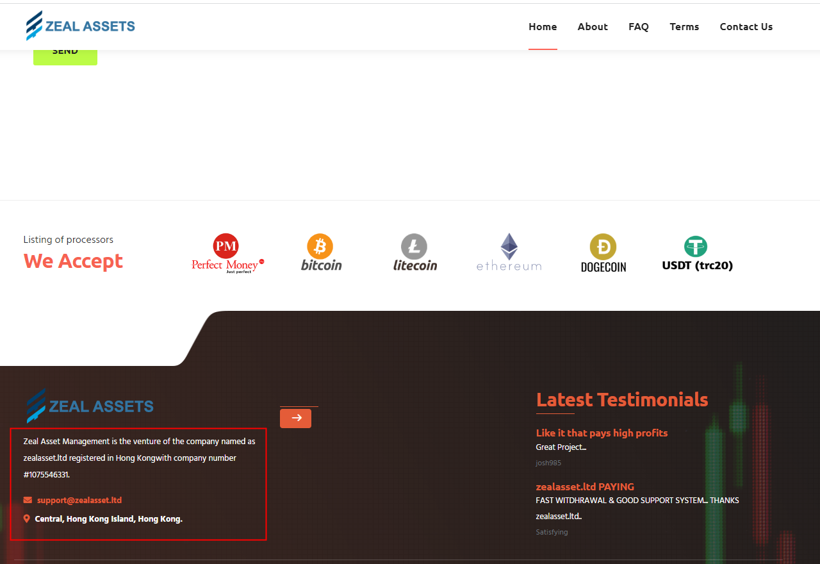
Task: Click the USDT (trc20) logo
Action: pyautogui.click(x=697, y=254)
